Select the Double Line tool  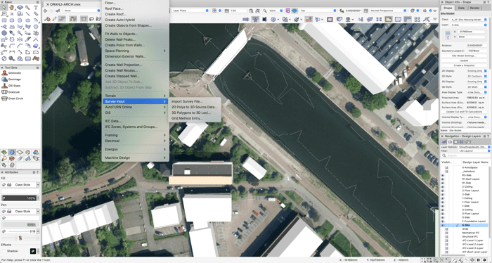pyautogui.click(x=36, y=14)
